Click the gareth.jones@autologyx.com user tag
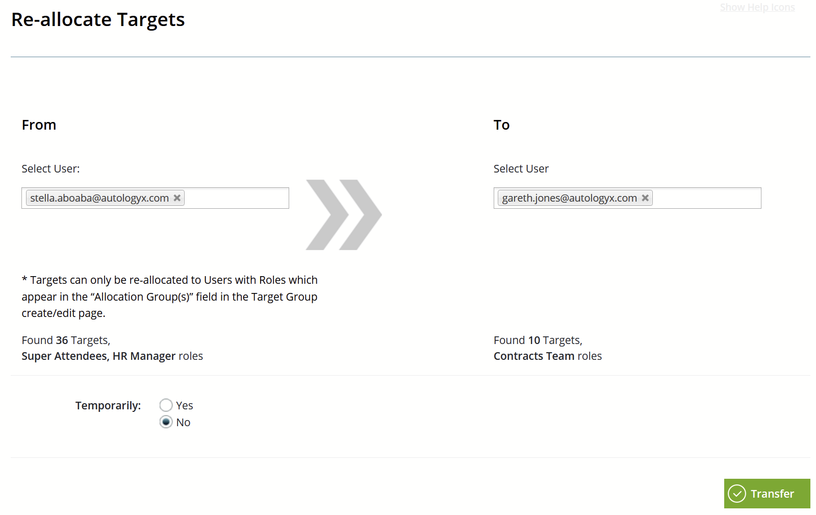The width and height of the screenshot is (816, 515). click(x=570, y=198)
